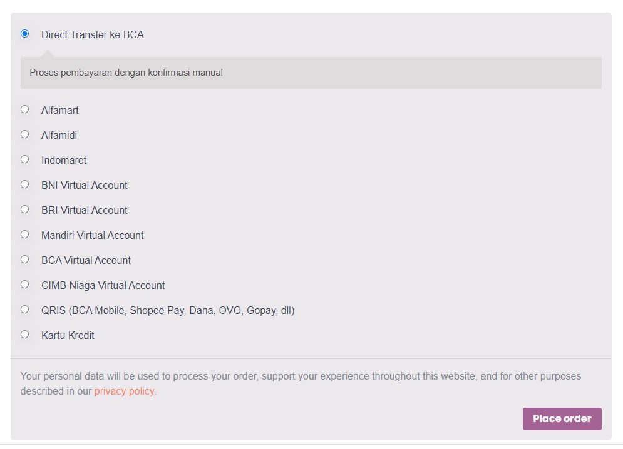The width and height of the screenshot is (623, 449).
Task: Select Mandiri Virtual Account radio button
Action: (24, 235)
